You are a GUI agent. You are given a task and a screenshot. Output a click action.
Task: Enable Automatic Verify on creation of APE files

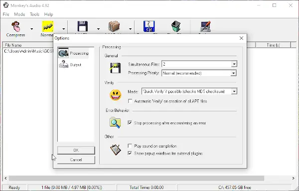[130, 101]
